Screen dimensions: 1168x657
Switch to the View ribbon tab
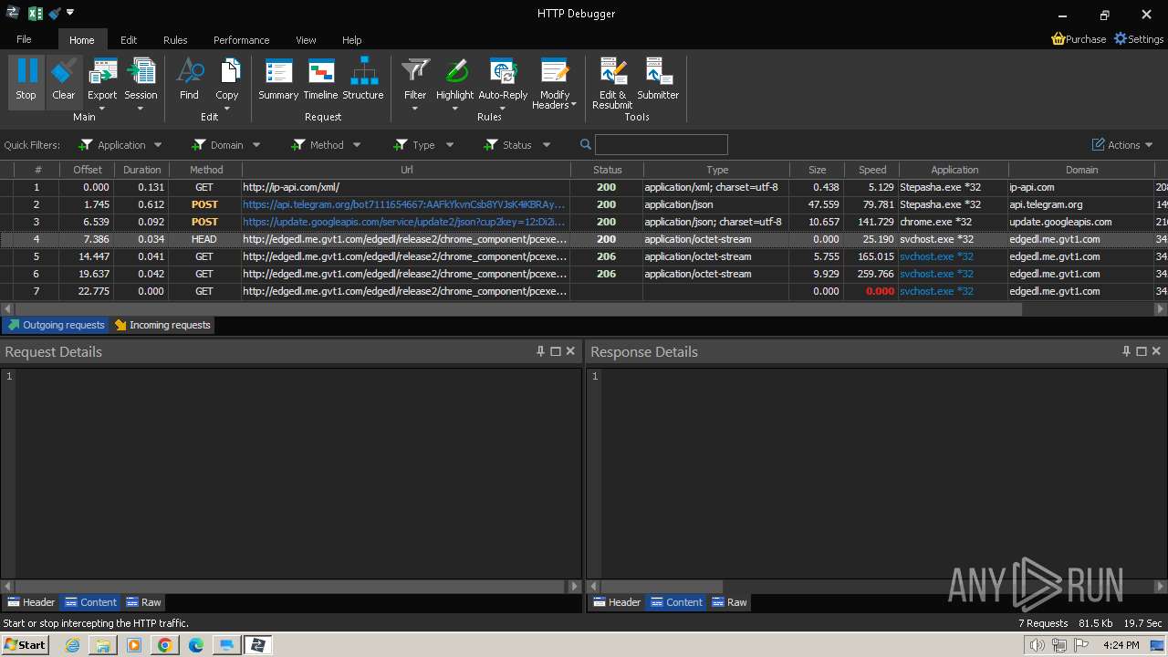(306, 40)
